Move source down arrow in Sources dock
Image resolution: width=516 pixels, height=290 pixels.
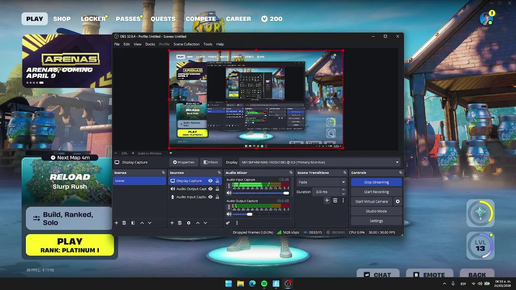click(205, 223)
